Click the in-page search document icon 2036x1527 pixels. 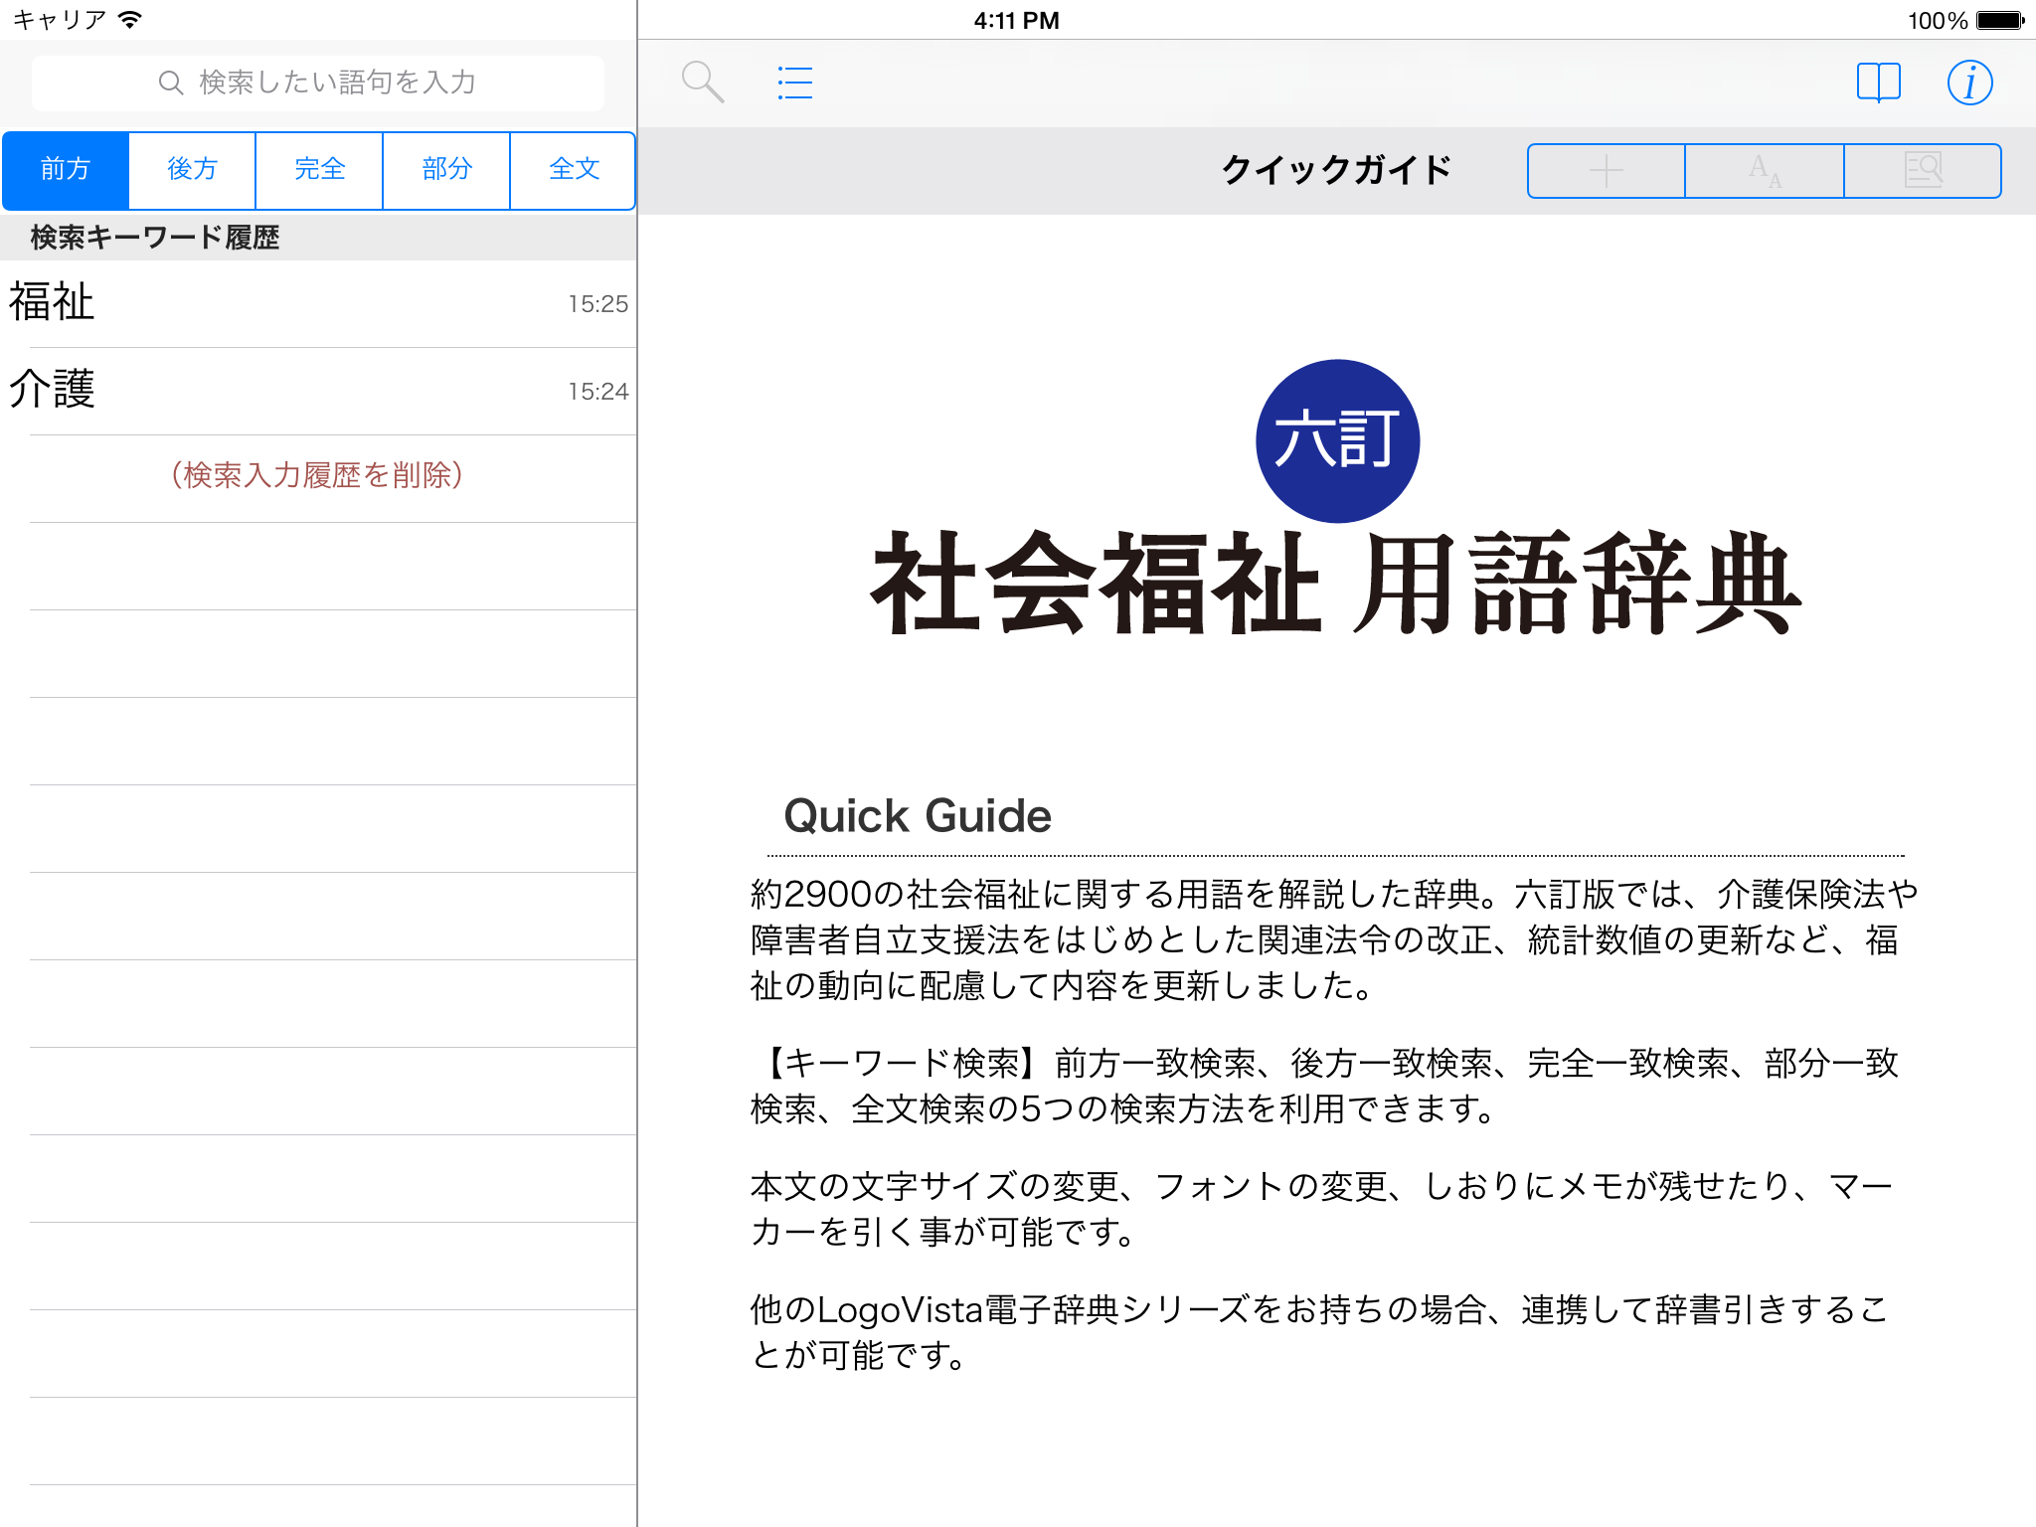(1923, 171)
